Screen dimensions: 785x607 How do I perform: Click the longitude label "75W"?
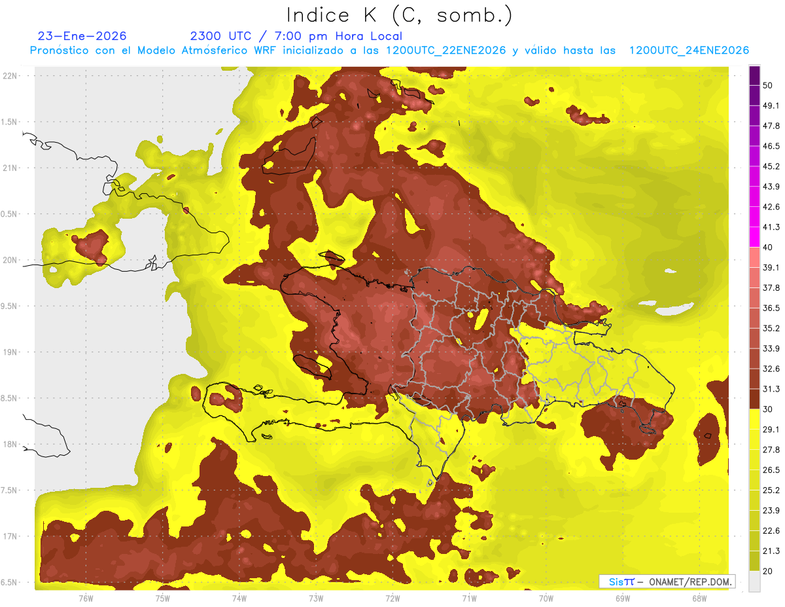point(162,598)
